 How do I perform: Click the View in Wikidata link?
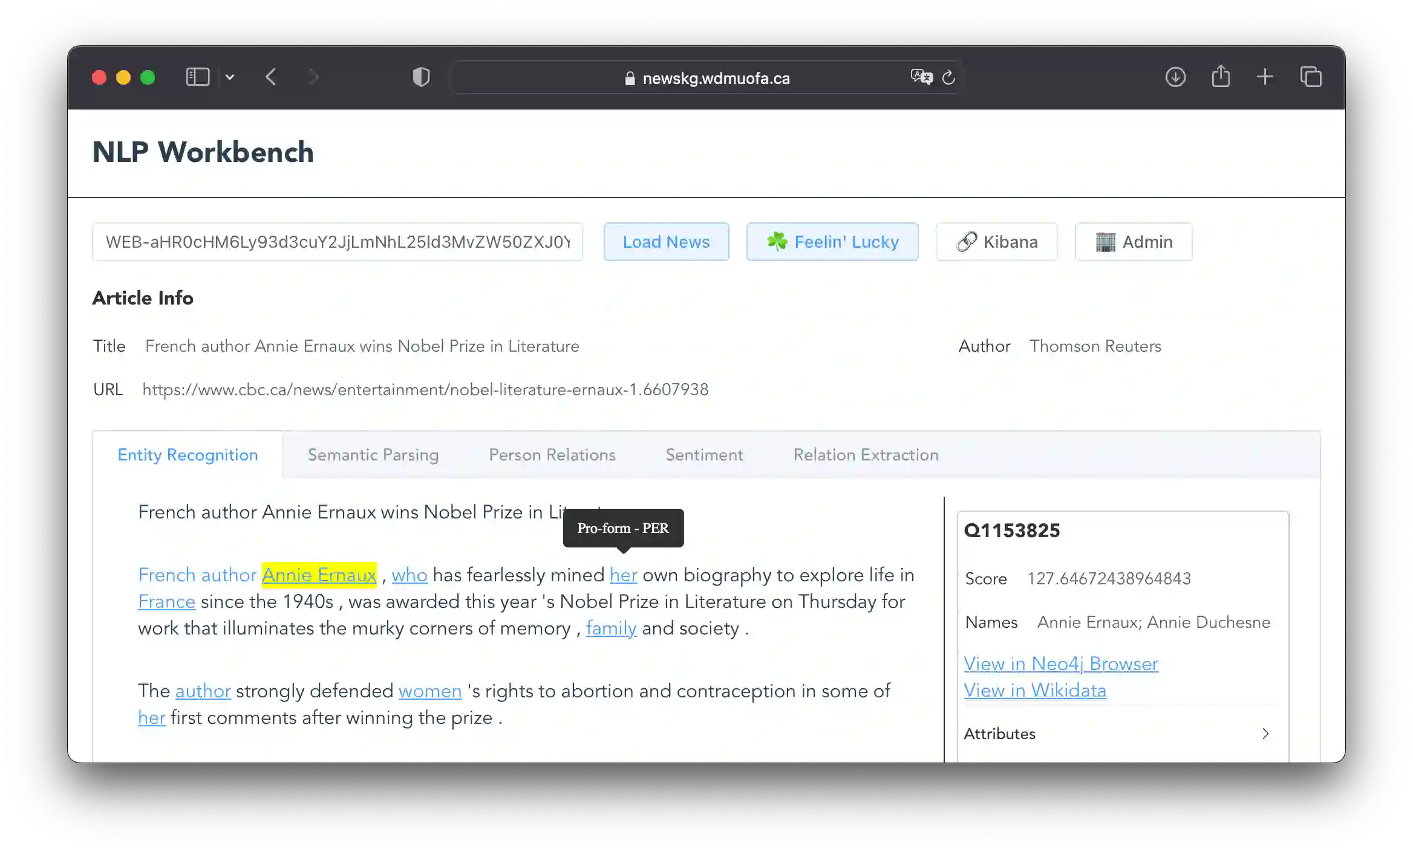(1034, 691)
